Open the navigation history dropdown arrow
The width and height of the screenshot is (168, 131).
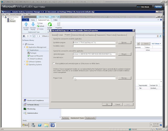tap(31, 36)
